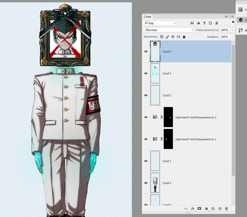Open the Слои panel options menu
This screenshot has height=217, width=247.
tap(232, 17)
